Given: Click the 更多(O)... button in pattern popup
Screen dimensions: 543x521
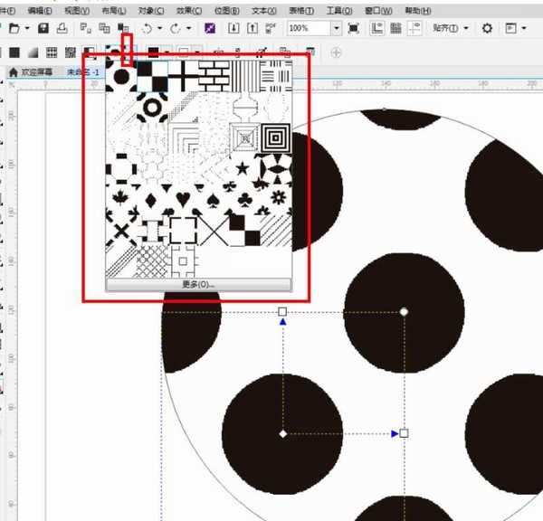Looking at the screenshot, I should [x=198, y=284].
